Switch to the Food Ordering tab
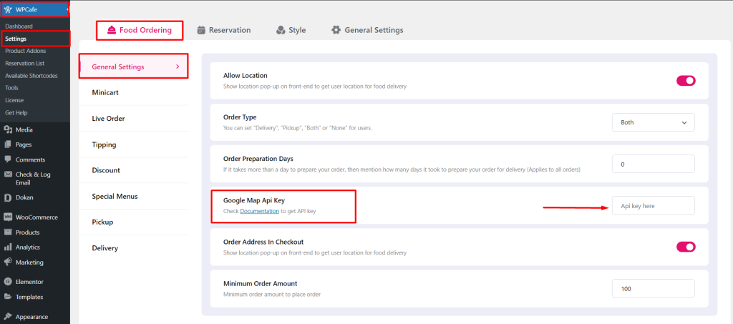 tap(140, 30)
